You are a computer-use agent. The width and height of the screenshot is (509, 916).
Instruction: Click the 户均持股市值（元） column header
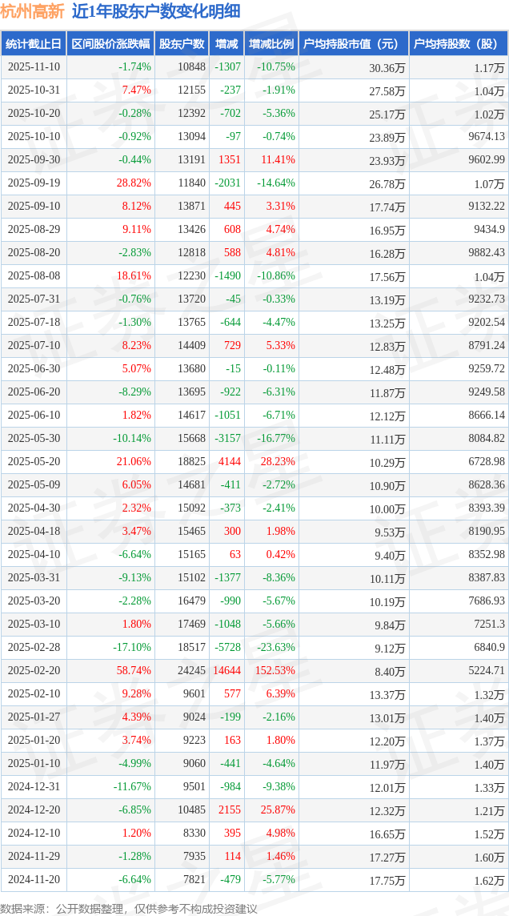pos(352,44)
